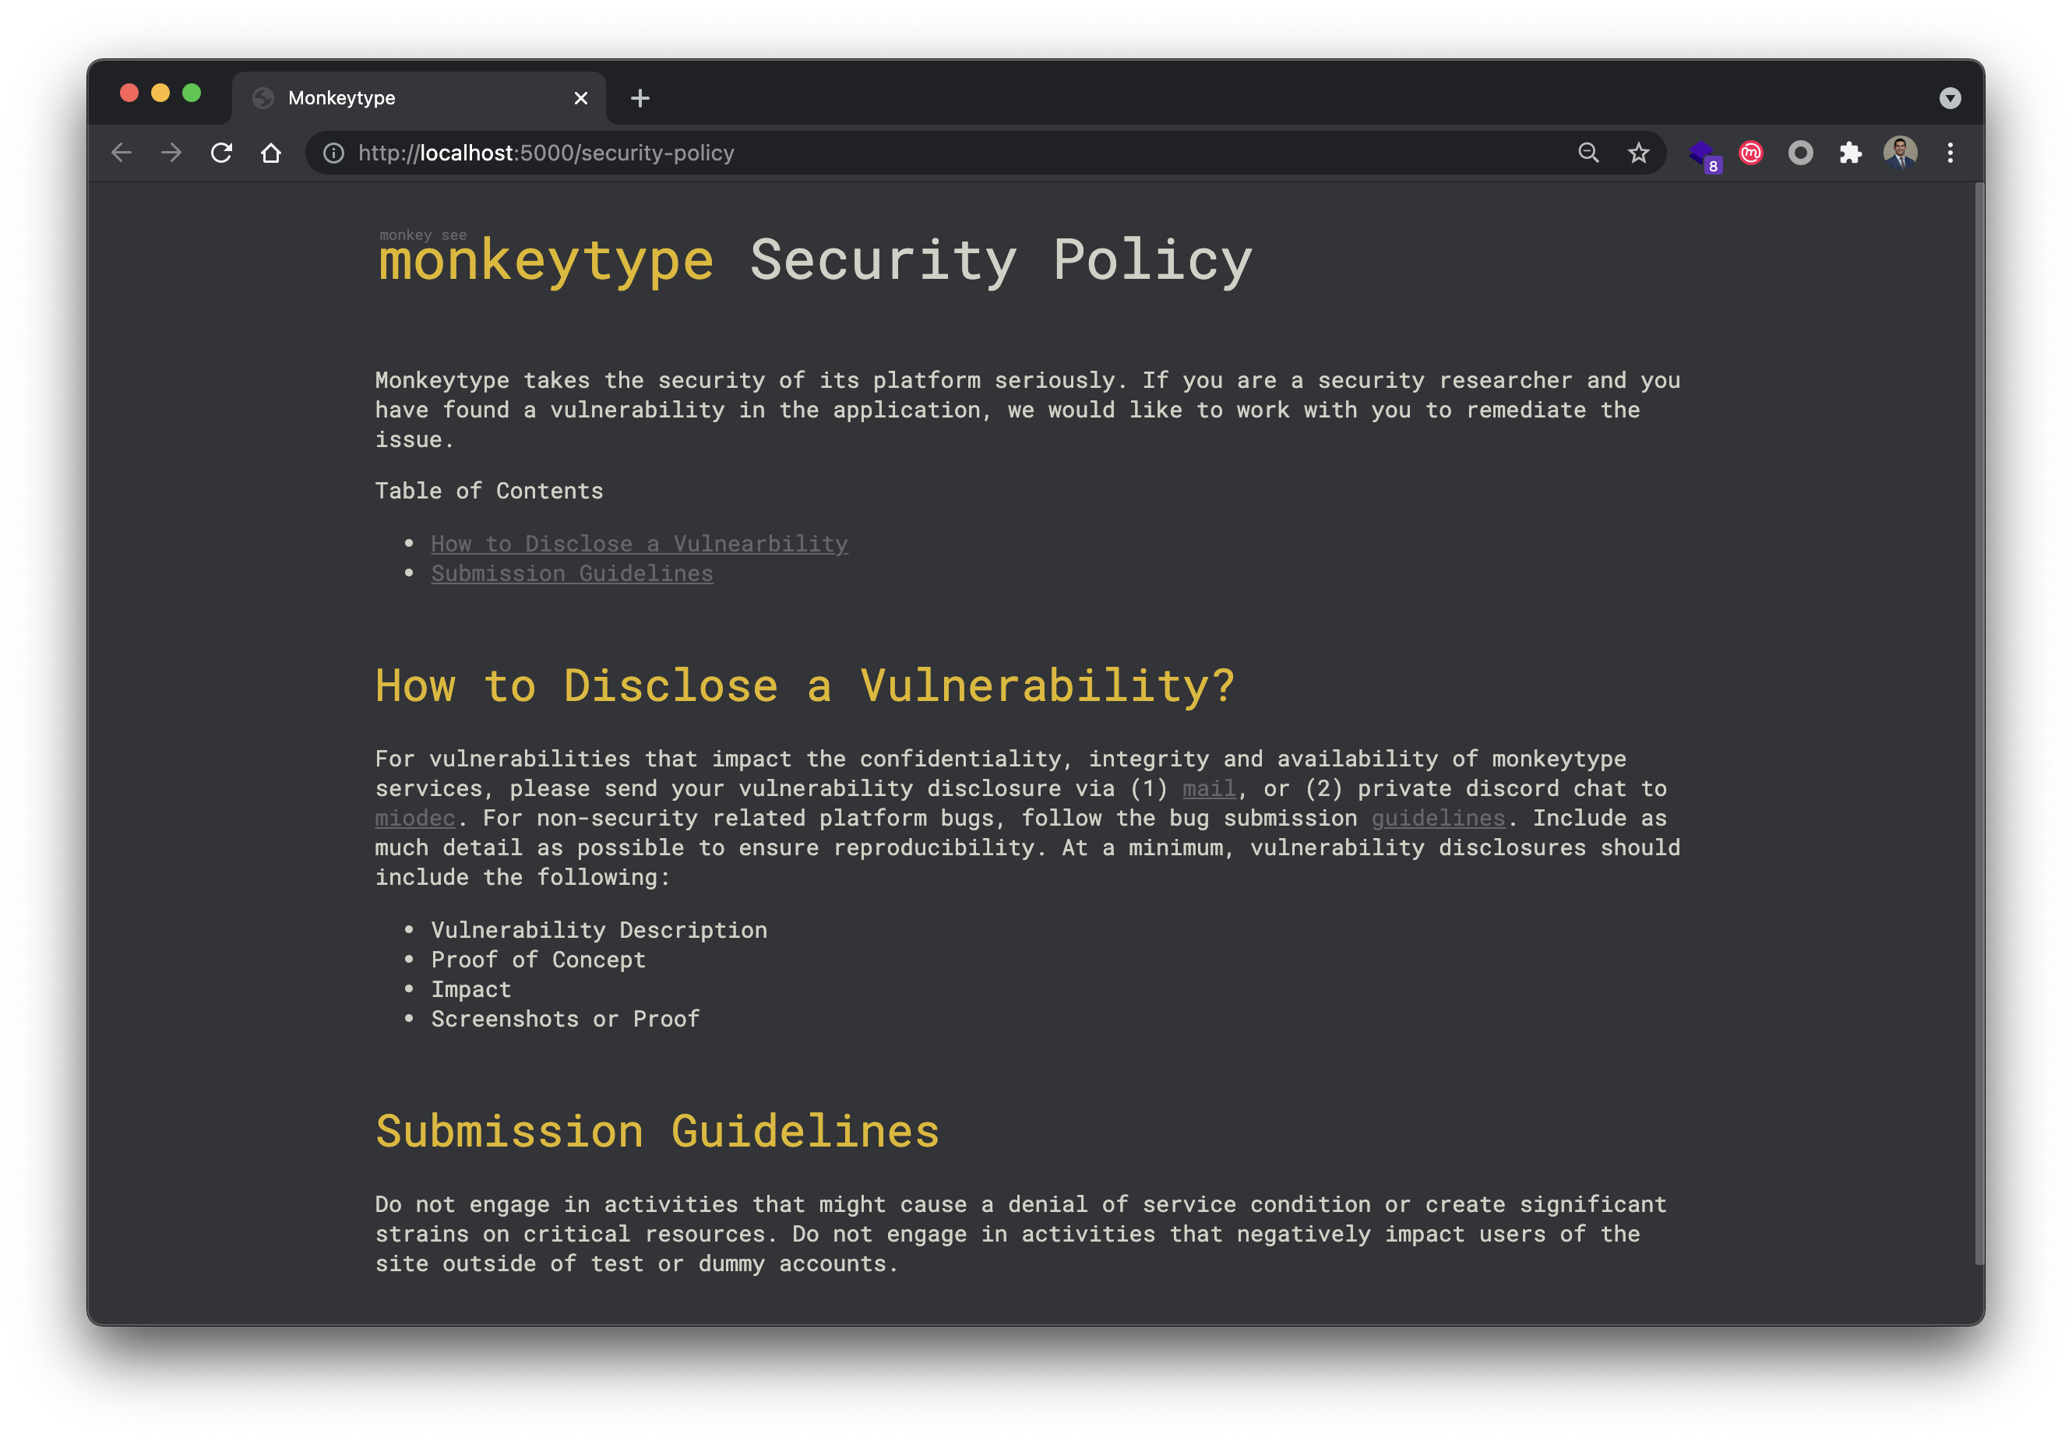Jump to Submission Guidelines contents link
This screenshot has width=2072, height=1441.
tap(573, 573)
